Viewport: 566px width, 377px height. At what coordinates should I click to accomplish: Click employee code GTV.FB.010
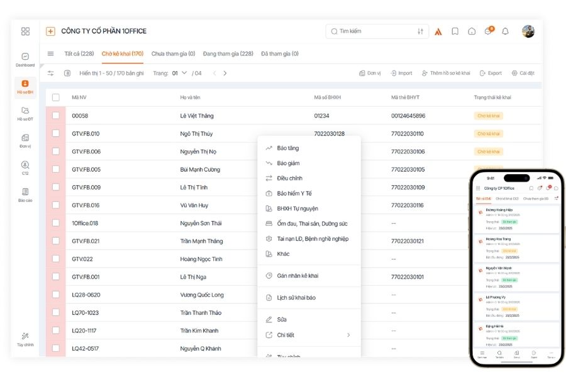point(86,134)
